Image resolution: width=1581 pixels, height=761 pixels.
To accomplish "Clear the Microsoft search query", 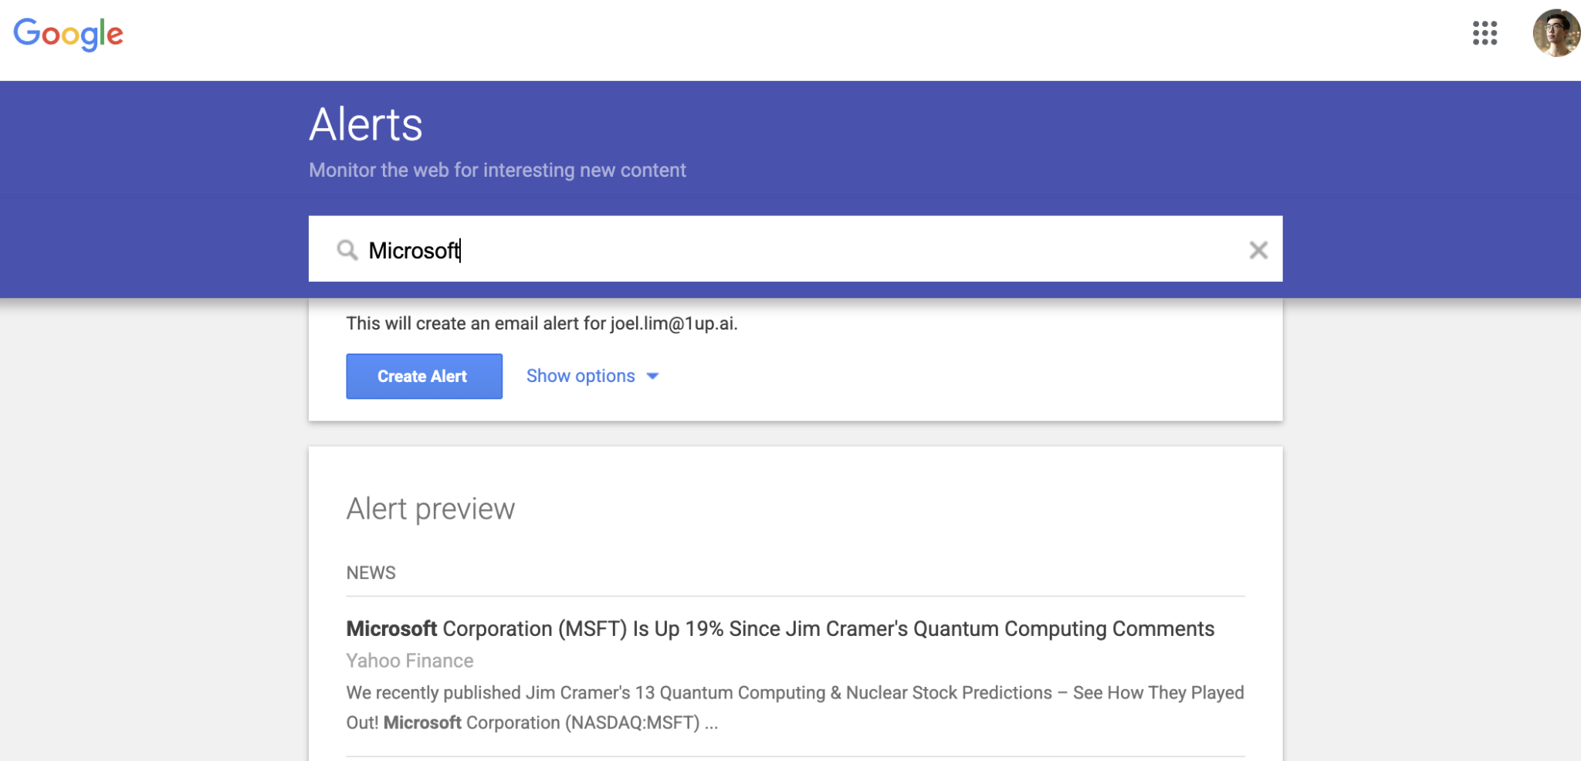I will [1258, 250].
